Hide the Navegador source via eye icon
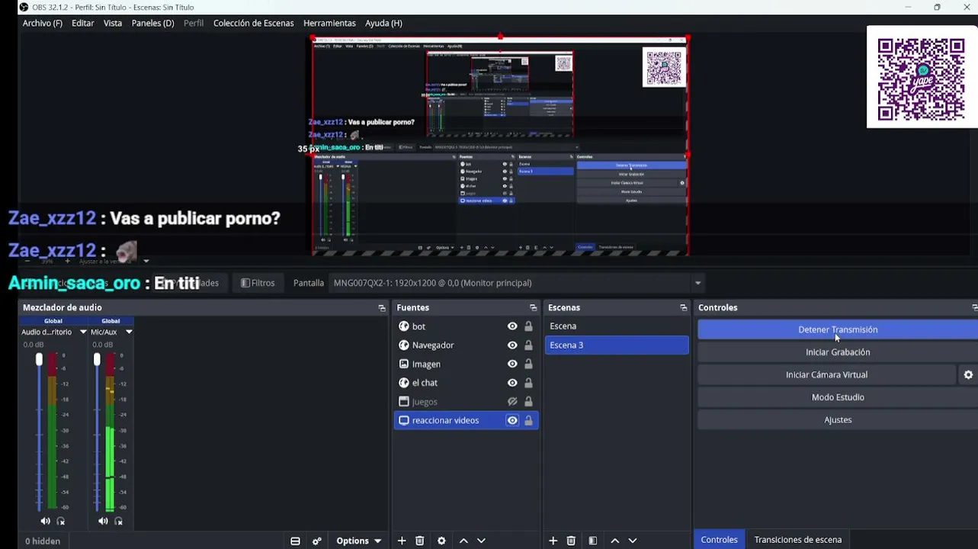This screenshot has width=978, height=549. point(512,345)
